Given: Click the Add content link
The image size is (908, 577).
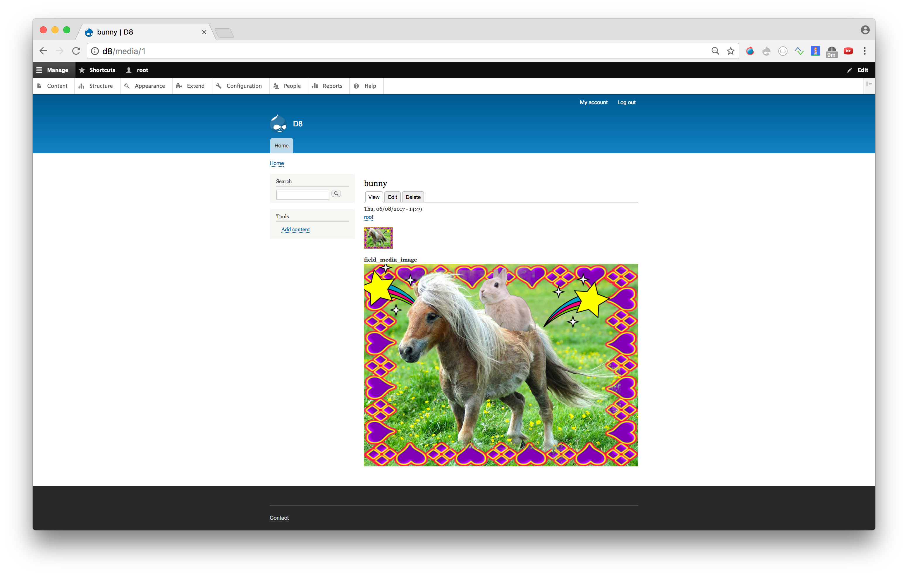Looking at the screenshot, I should [295, 229].
